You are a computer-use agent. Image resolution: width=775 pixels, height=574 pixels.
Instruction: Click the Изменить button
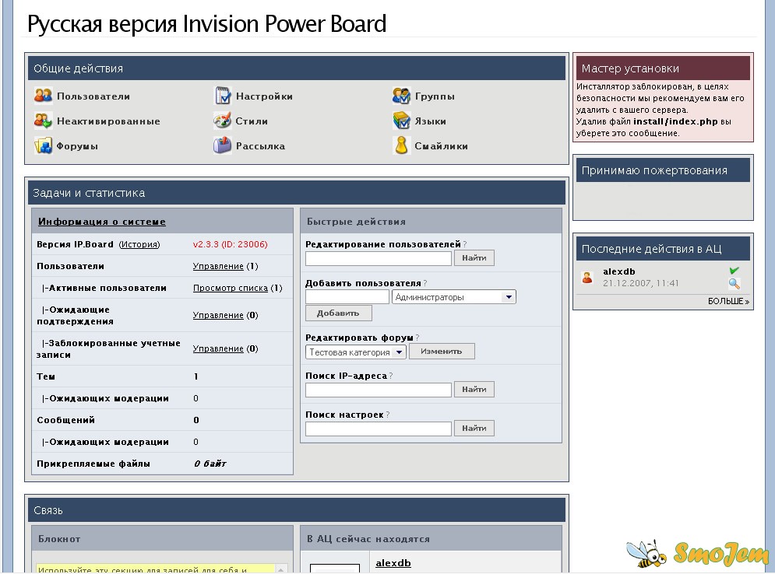442,352
